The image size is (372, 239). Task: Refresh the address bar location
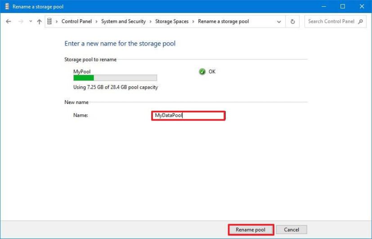293,22
